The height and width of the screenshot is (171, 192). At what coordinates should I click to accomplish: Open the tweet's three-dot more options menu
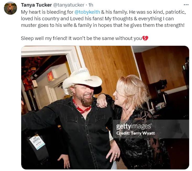tap(186, 5)
